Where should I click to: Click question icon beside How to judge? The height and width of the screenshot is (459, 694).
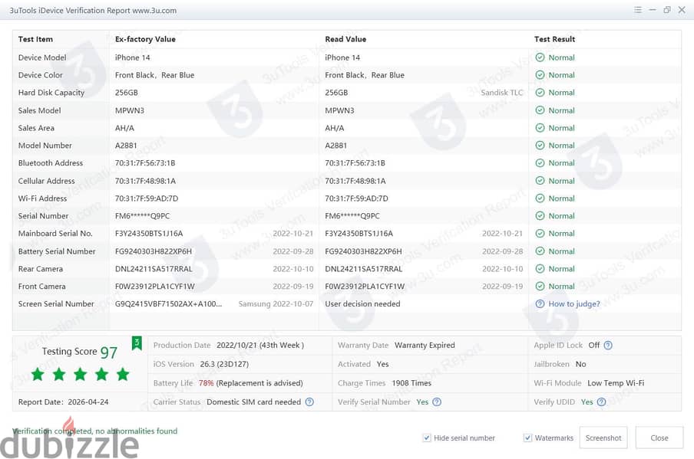pyautogui.click(x=540, y=304)
